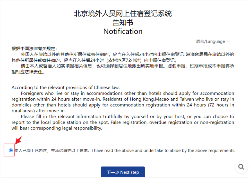
Task: Click 'will bear corresponding legal responsibility' line
Action: 57,128
